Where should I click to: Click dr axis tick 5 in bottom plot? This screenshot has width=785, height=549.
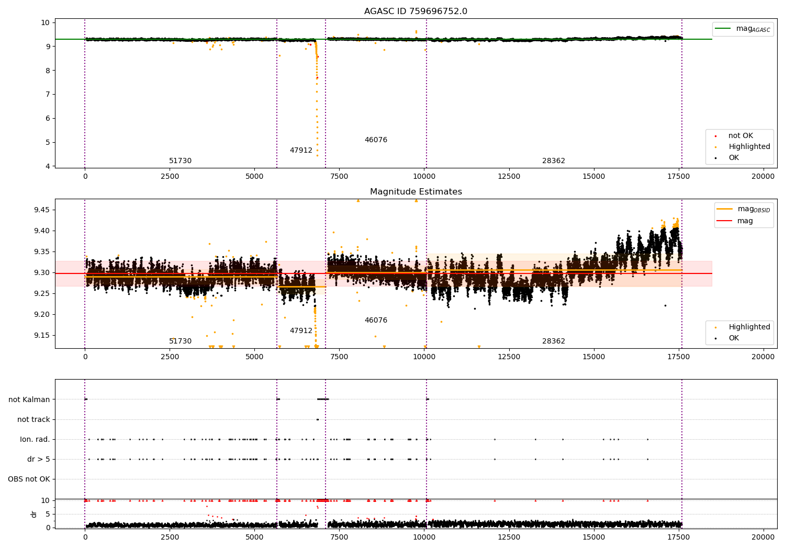pos(48,514)
